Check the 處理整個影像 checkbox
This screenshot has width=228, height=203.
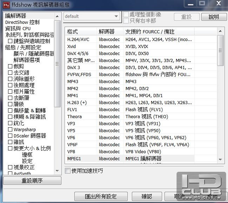point(126,14)
